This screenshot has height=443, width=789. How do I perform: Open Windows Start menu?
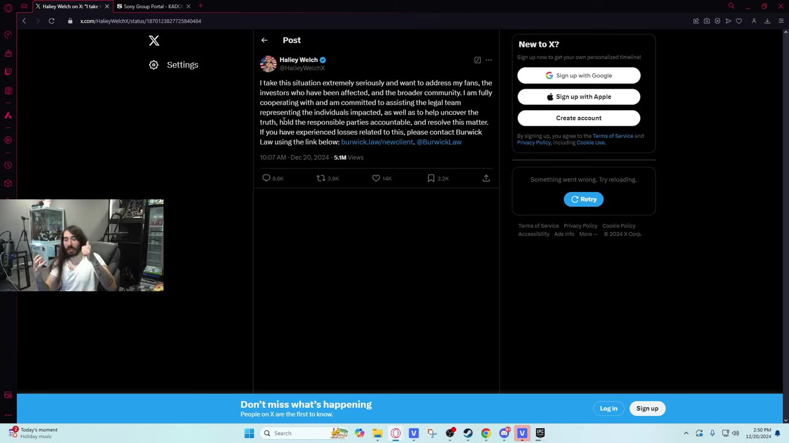[249, 433]
